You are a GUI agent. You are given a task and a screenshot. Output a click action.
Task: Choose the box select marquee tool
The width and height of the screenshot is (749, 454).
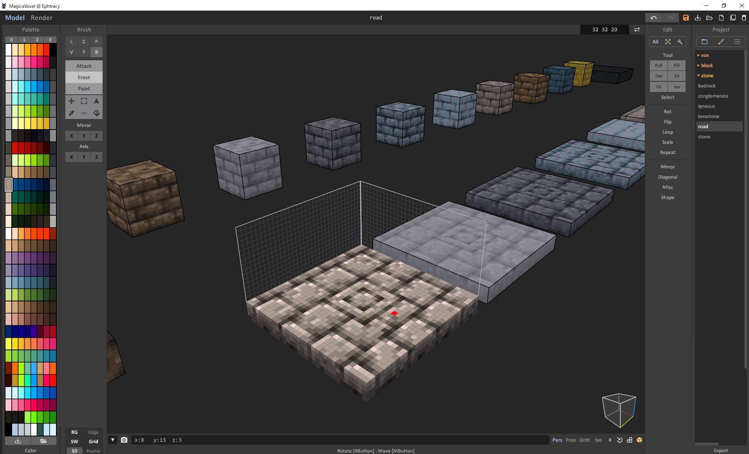click(84, 101)
